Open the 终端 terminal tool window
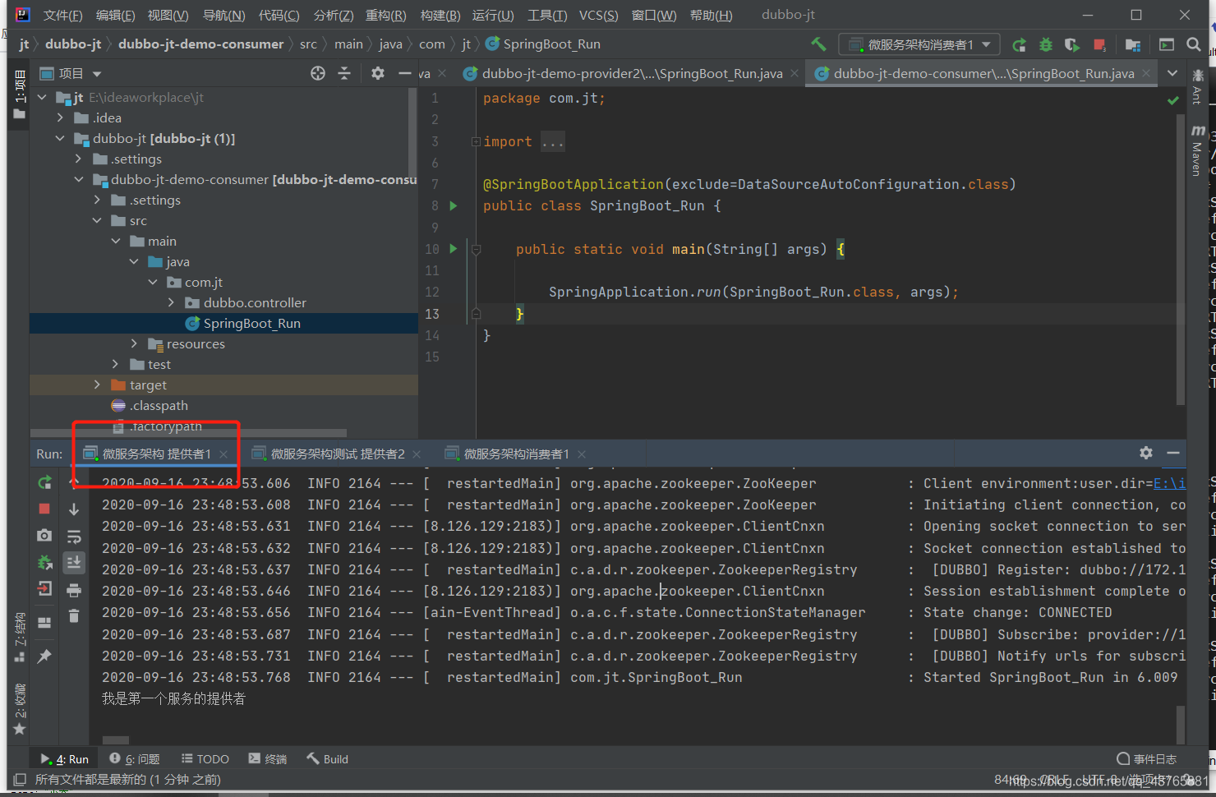The width and height of the screenshot is (1216, 797). tap(268, 758)
